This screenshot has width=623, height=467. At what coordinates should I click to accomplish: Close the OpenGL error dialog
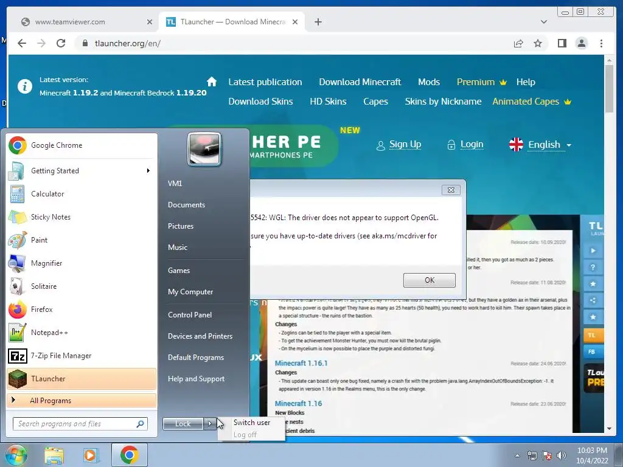pos(451,190)
